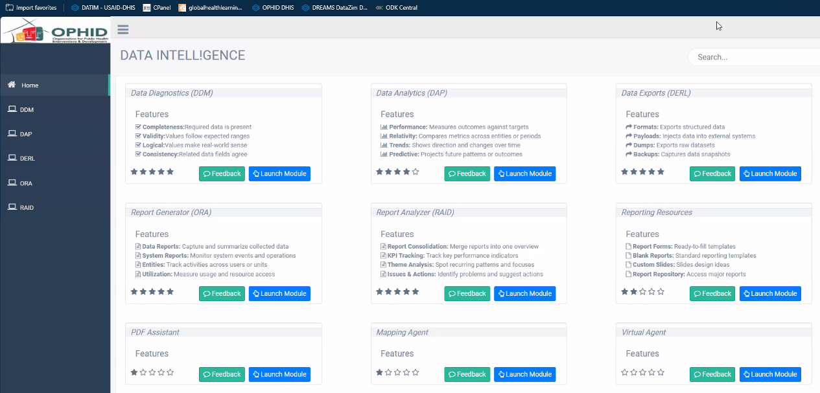Click the 'Reporting Resources' card title

[657, 212]
